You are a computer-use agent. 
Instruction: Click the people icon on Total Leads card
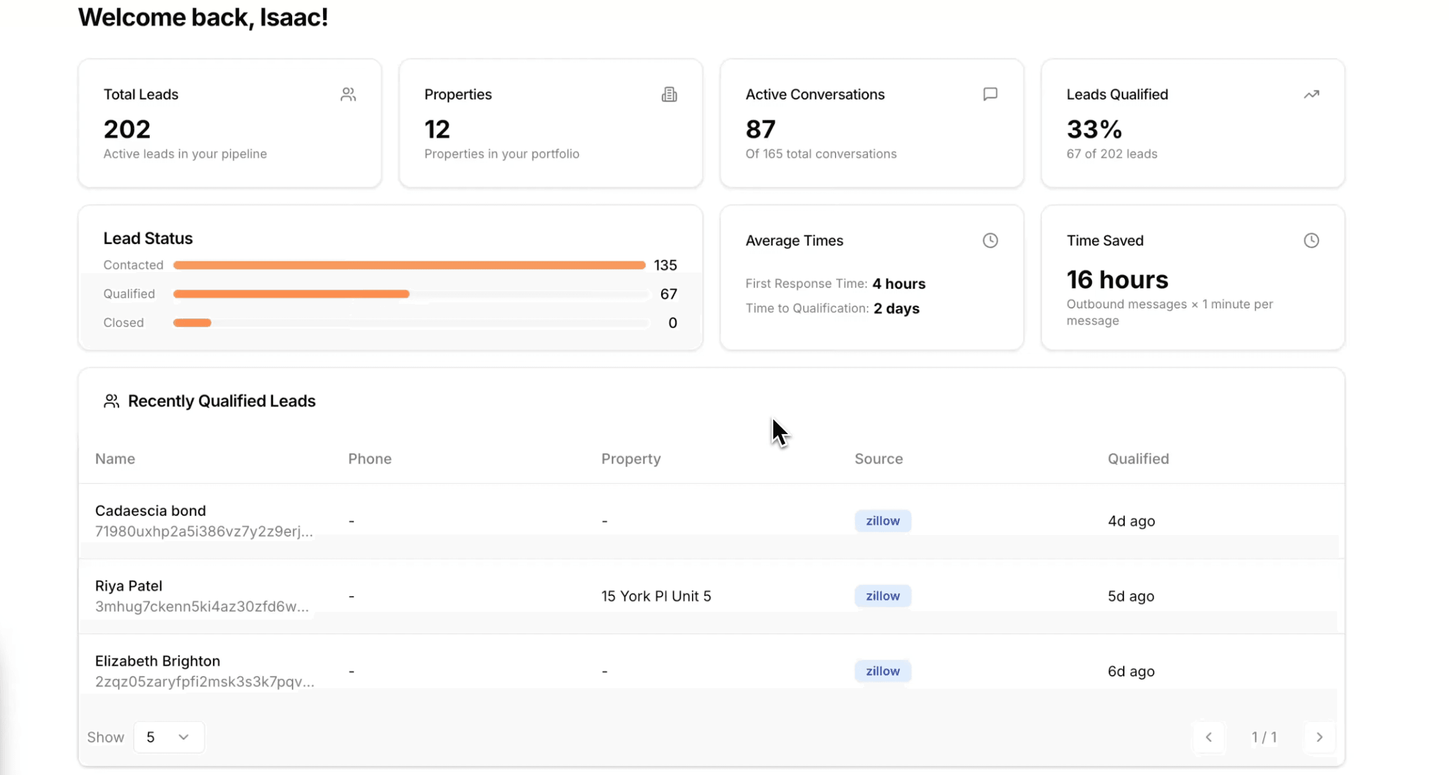click(348, 94)
